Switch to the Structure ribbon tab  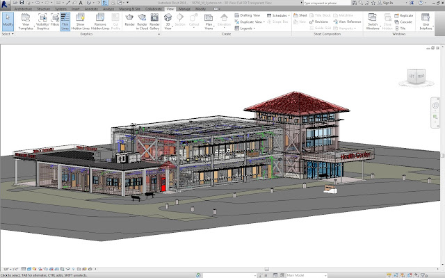tap(43, 9)
